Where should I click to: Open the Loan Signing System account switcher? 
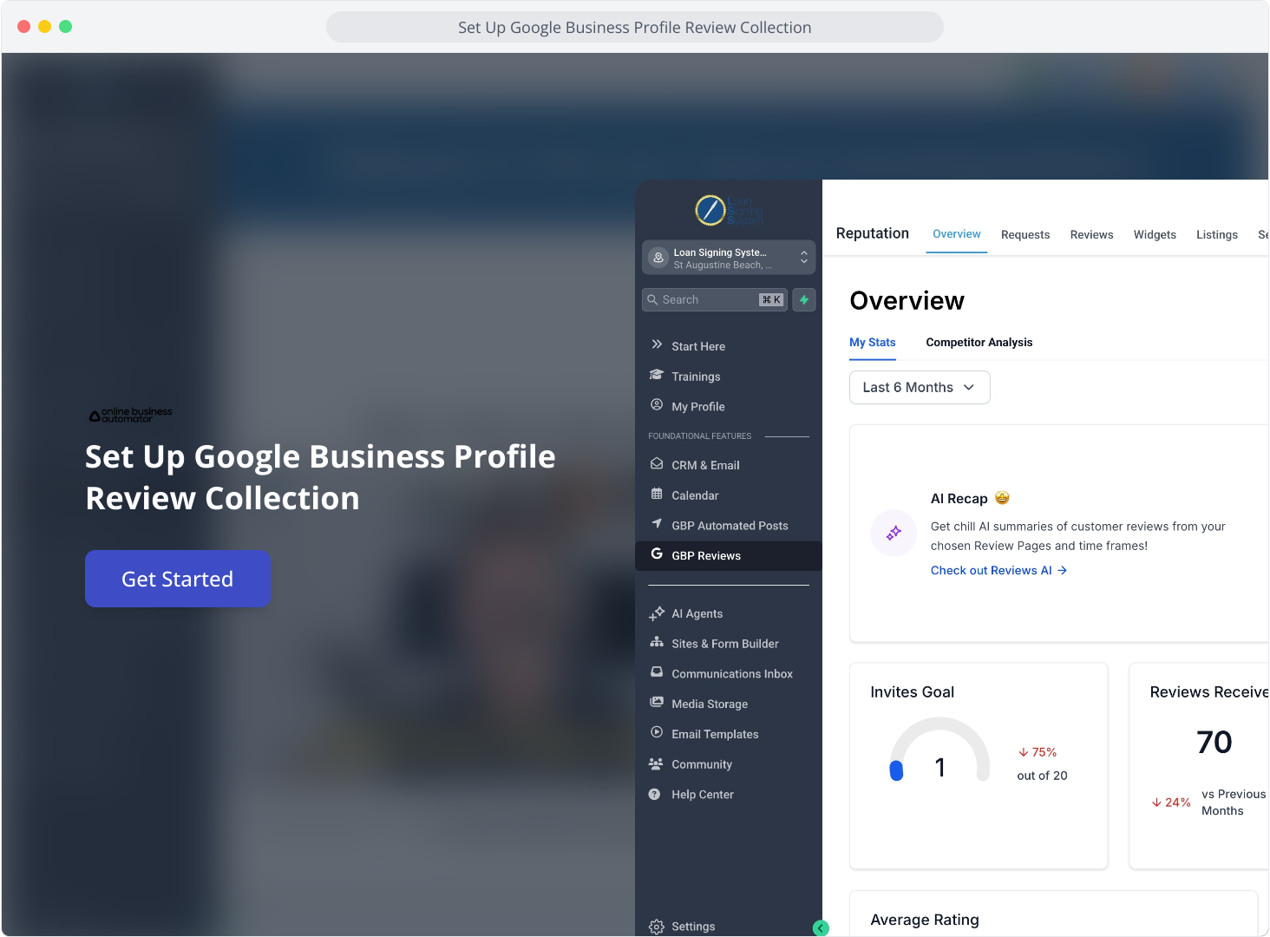(729, 258)
